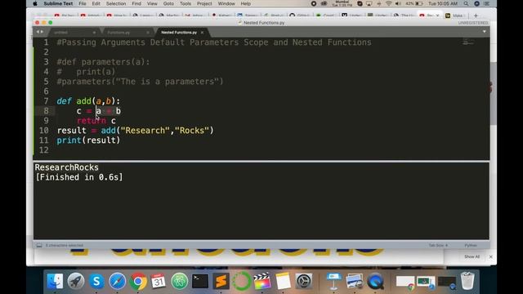
Task: Open the Edit menu
Action: (96, 3)
